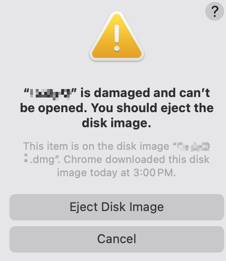Image resolution: width=226 pixels, height=261 pixels.
Task: Click the gray text 'This item is on the disk image'
Action: 96,147
